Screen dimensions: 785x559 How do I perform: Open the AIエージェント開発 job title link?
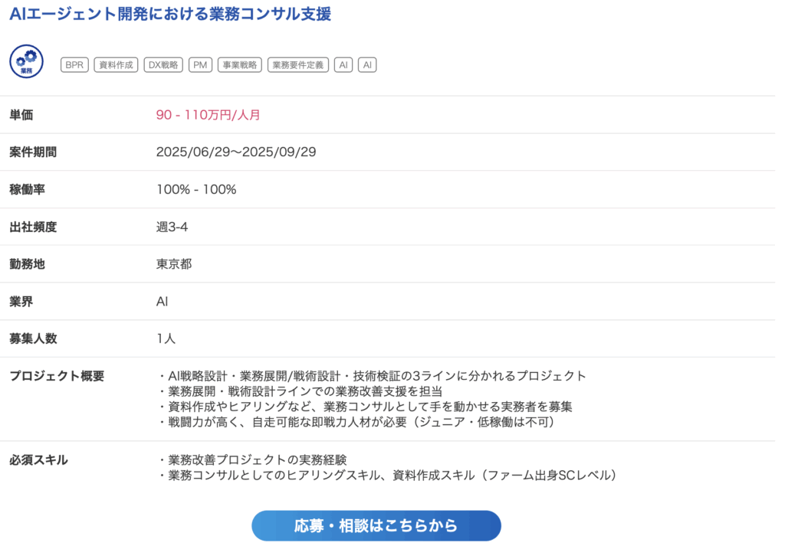[x=170, y=14]
